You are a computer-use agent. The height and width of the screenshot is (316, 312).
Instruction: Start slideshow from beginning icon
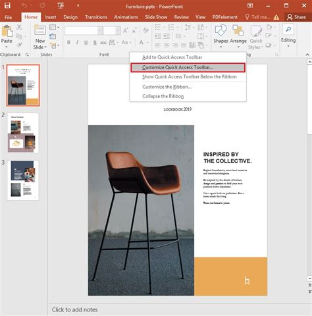pos(61,6)
